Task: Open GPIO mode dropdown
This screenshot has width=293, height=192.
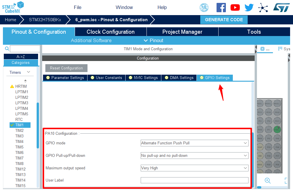Action: pyautogui.click(x=194, y=143)
